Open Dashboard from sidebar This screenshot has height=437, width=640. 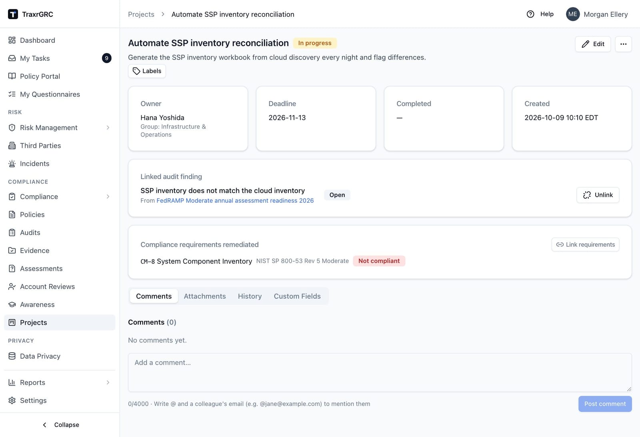tap(60, 40)
